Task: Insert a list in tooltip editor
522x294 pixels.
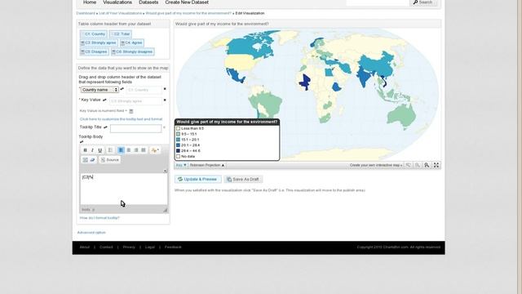Action: point(110,150)
